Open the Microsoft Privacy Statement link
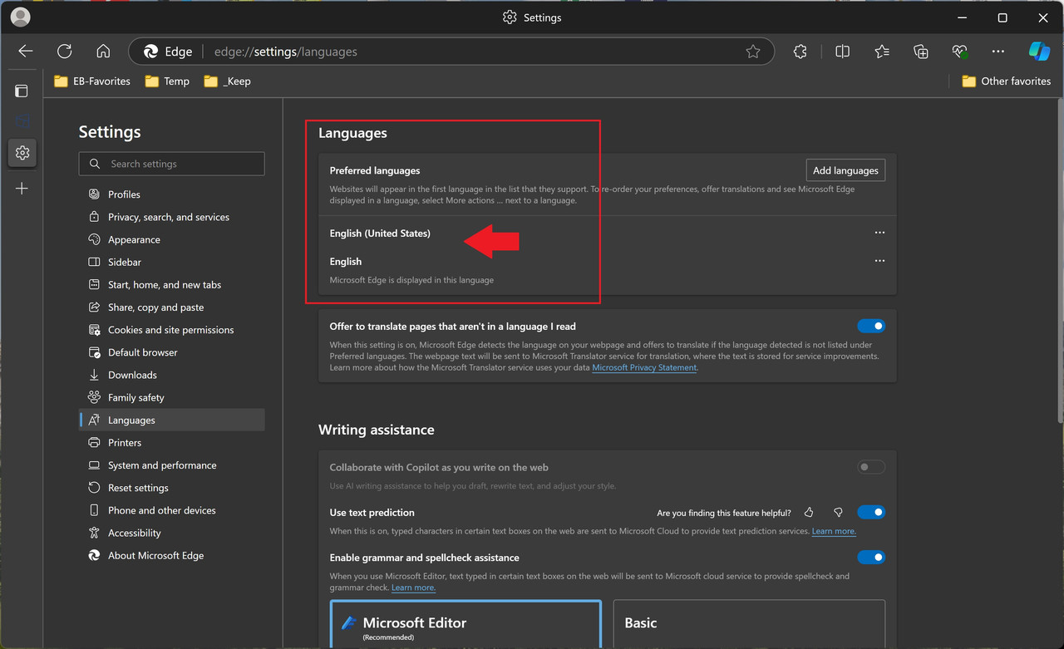Image resolution: width=1064 pixels, height=649 pixels. [x=644, y=367]
